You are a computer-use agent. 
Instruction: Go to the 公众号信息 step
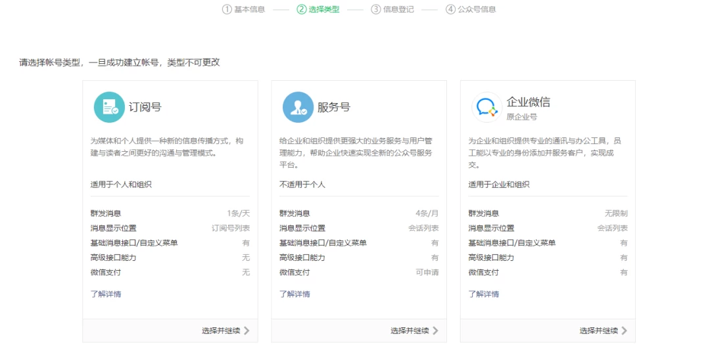(x=477, y=9)
